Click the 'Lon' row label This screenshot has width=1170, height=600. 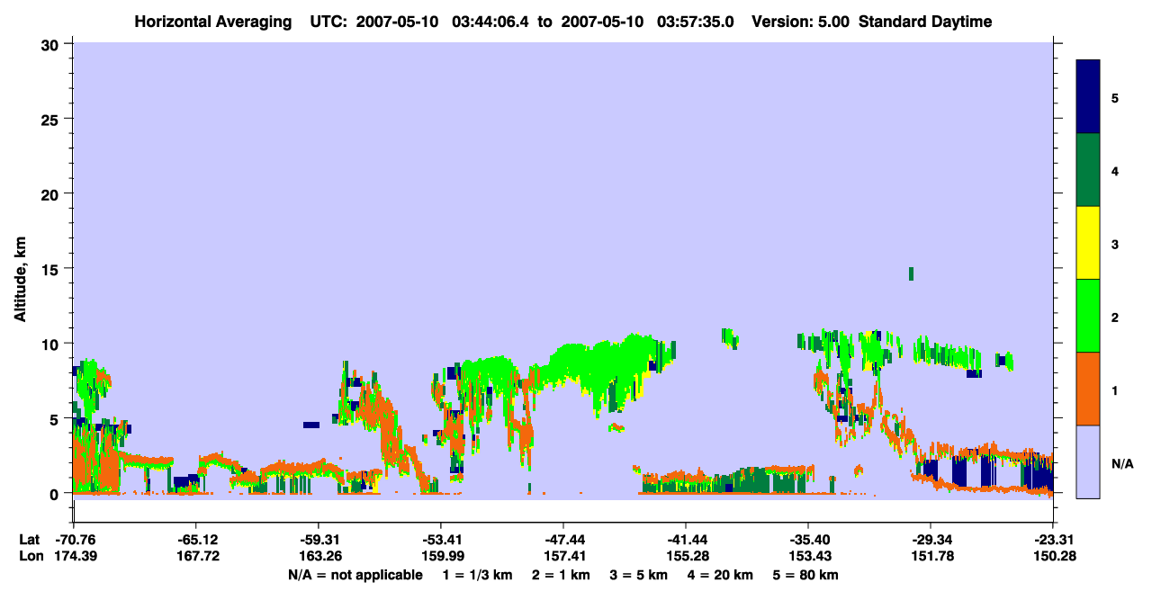31,556
